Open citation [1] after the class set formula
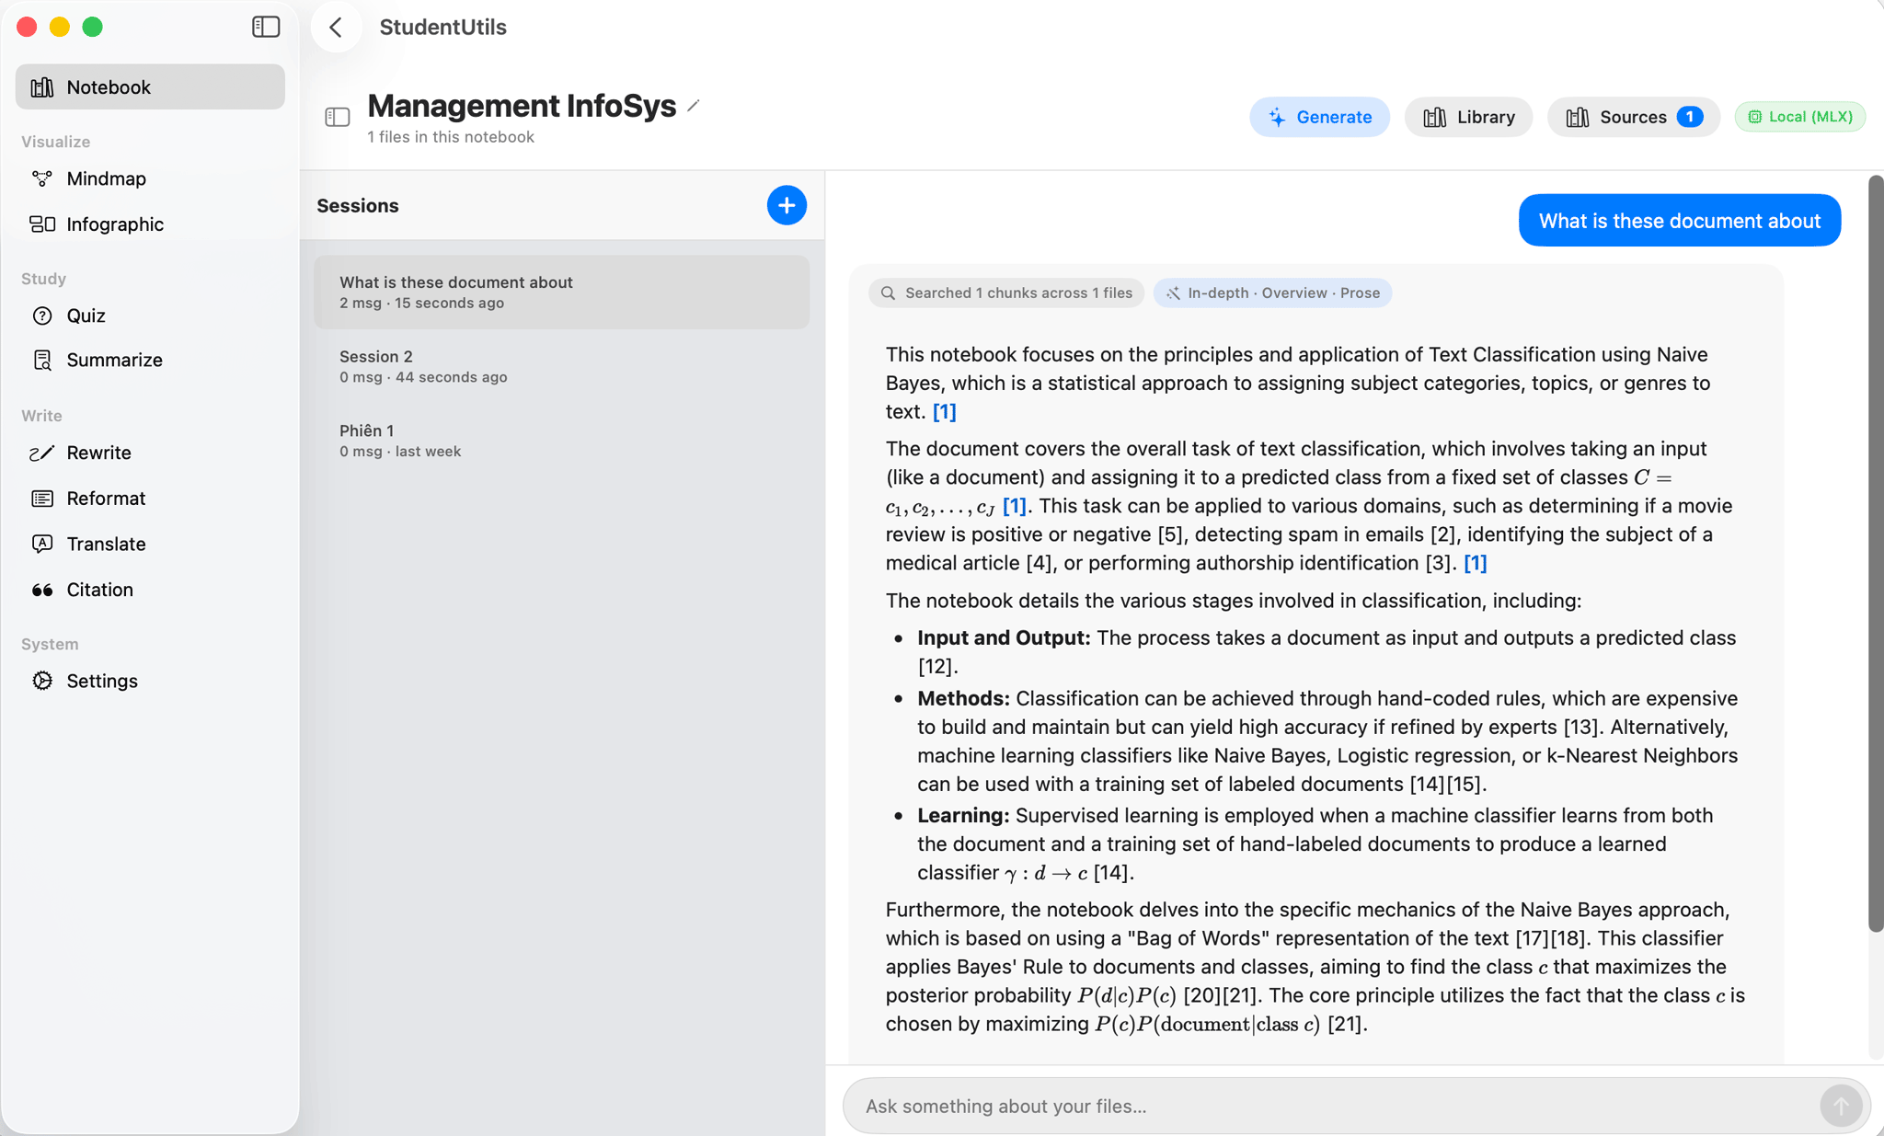Image resolution: width=1884 pixels, height=1136 pixels. coord(1014,506)
